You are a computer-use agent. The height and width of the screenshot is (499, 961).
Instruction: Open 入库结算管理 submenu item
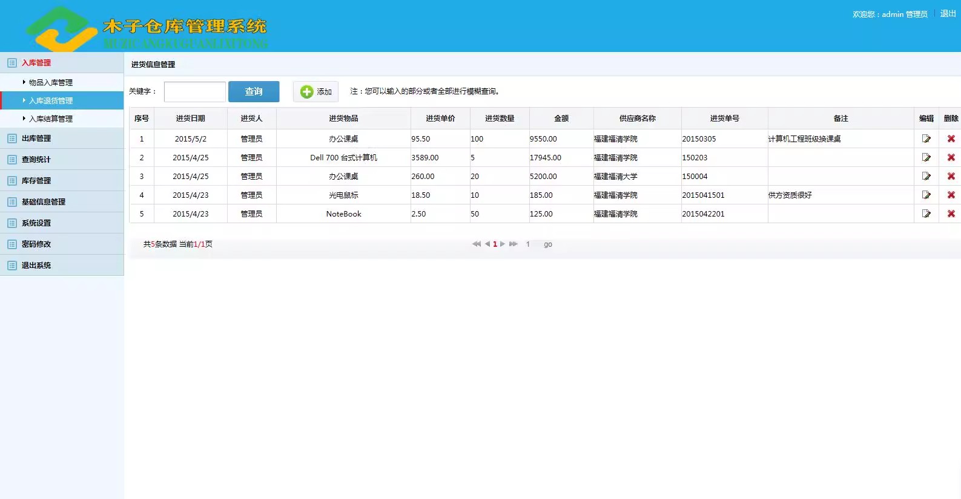[51, 119]
